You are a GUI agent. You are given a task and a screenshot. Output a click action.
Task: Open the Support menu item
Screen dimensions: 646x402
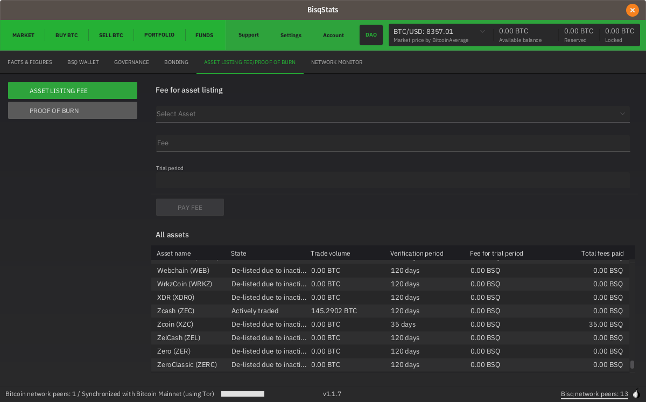(x=249, y=35)
